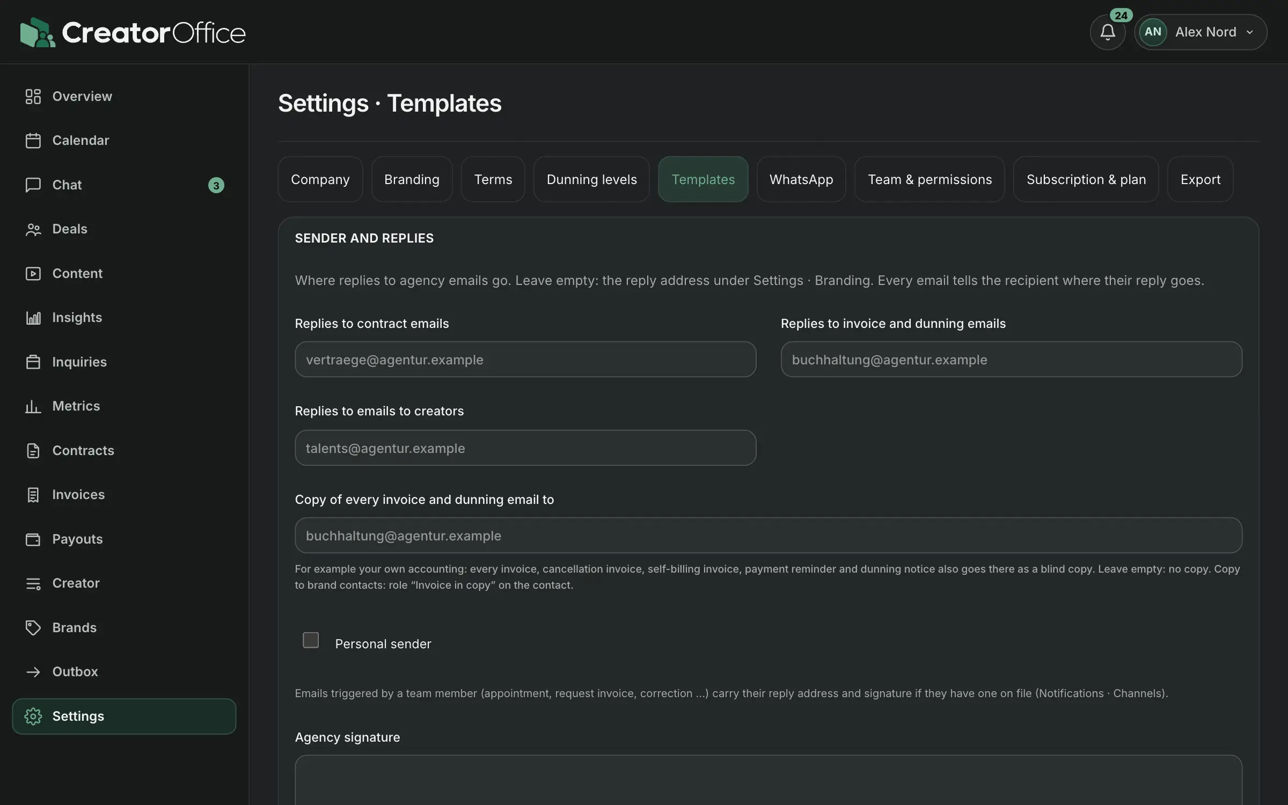The image size is (1288, 805).
Task: Click the Content play icon
Action: tap(33, 274)
